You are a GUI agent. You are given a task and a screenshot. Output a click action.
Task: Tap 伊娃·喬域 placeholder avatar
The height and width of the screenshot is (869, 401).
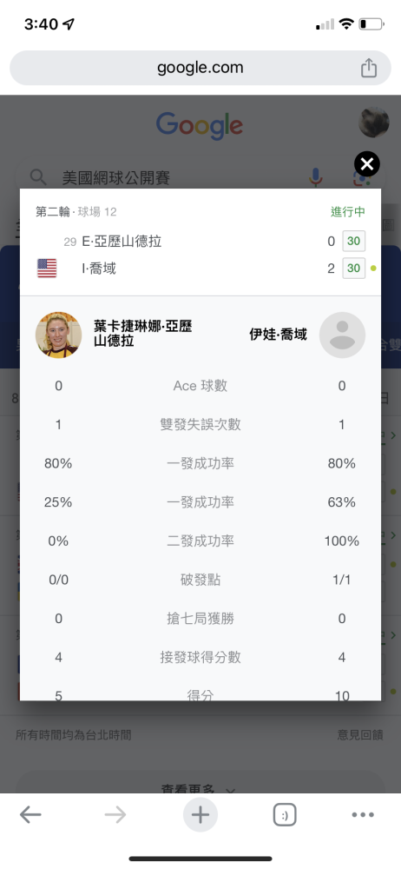[x=342, y=335]
